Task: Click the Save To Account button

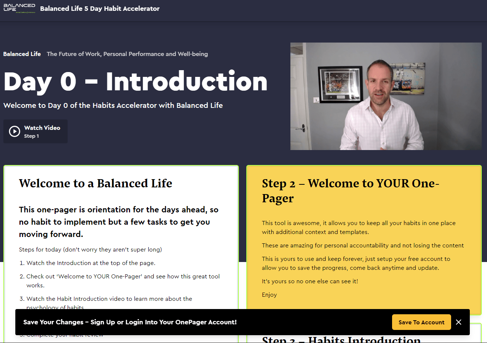Action: point(421,322)
